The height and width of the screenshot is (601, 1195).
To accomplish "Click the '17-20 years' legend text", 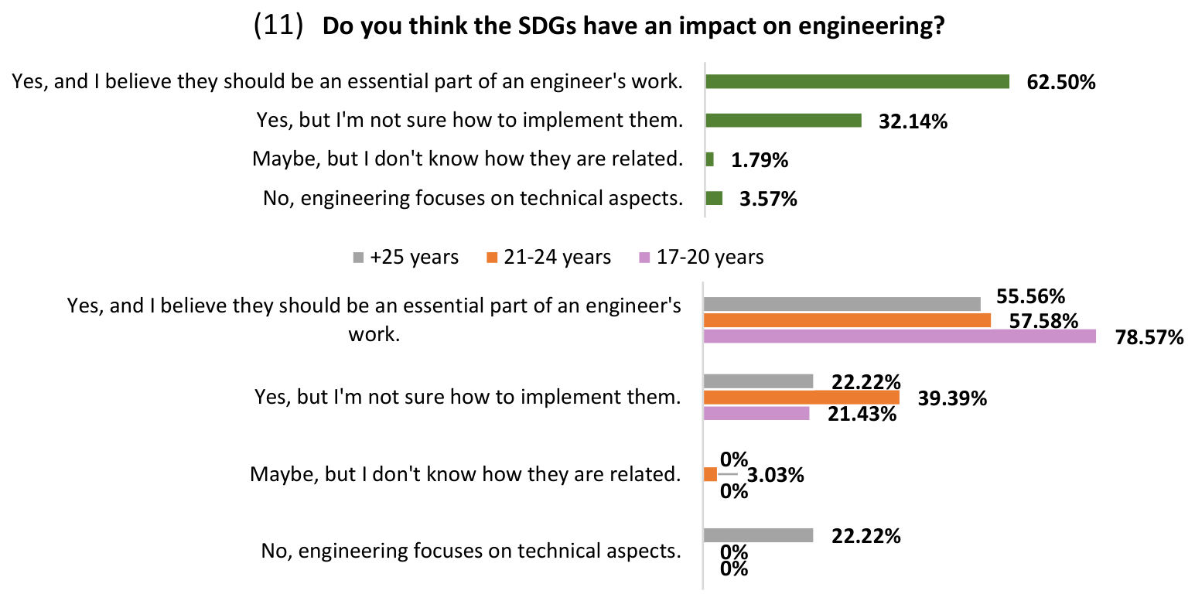I will (x=710, y=258).
